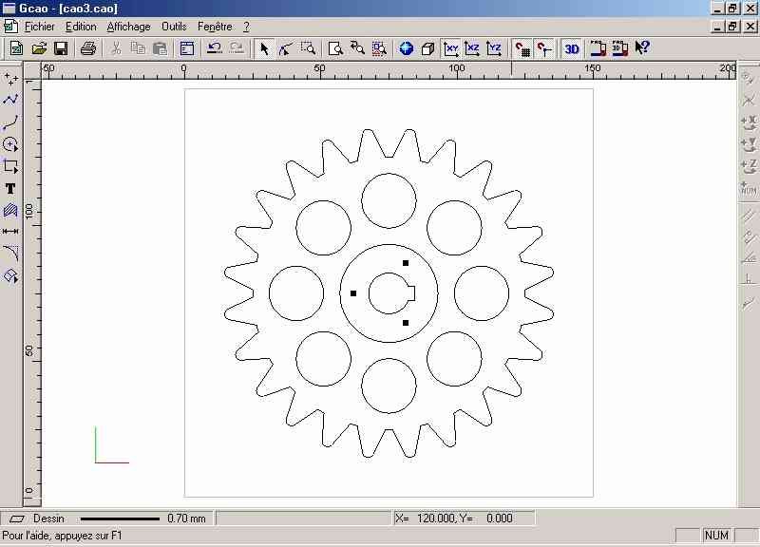Click the Paste clipboard icon
Image resolution: width=760 pixels, height=547 pixels.
(160, 48)
